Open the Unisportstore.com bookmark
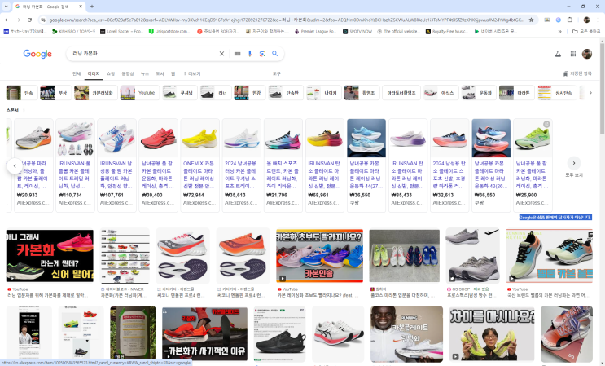This screenshot has width=605, height=366. 169,31
